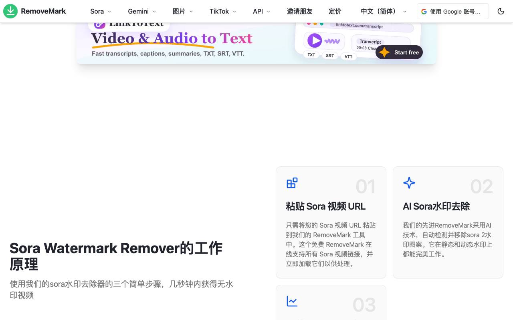Click the 使用我们的sora水印去除器 subtitle text
Image resolution: width=513 pixels, height=320 pixels.
pyautogui.click(x=121, y=290)
